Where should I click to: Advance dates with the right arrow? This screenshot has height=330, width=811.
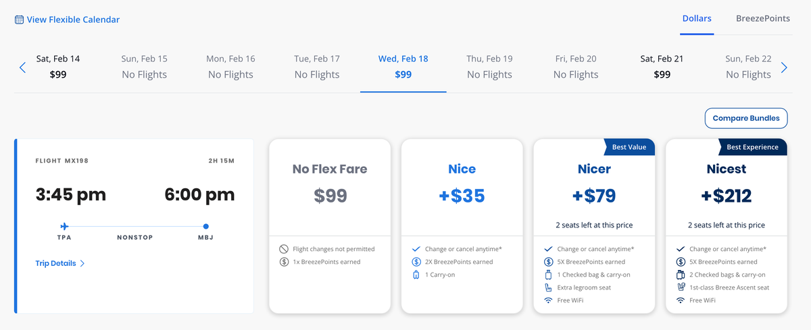point(784,67)
